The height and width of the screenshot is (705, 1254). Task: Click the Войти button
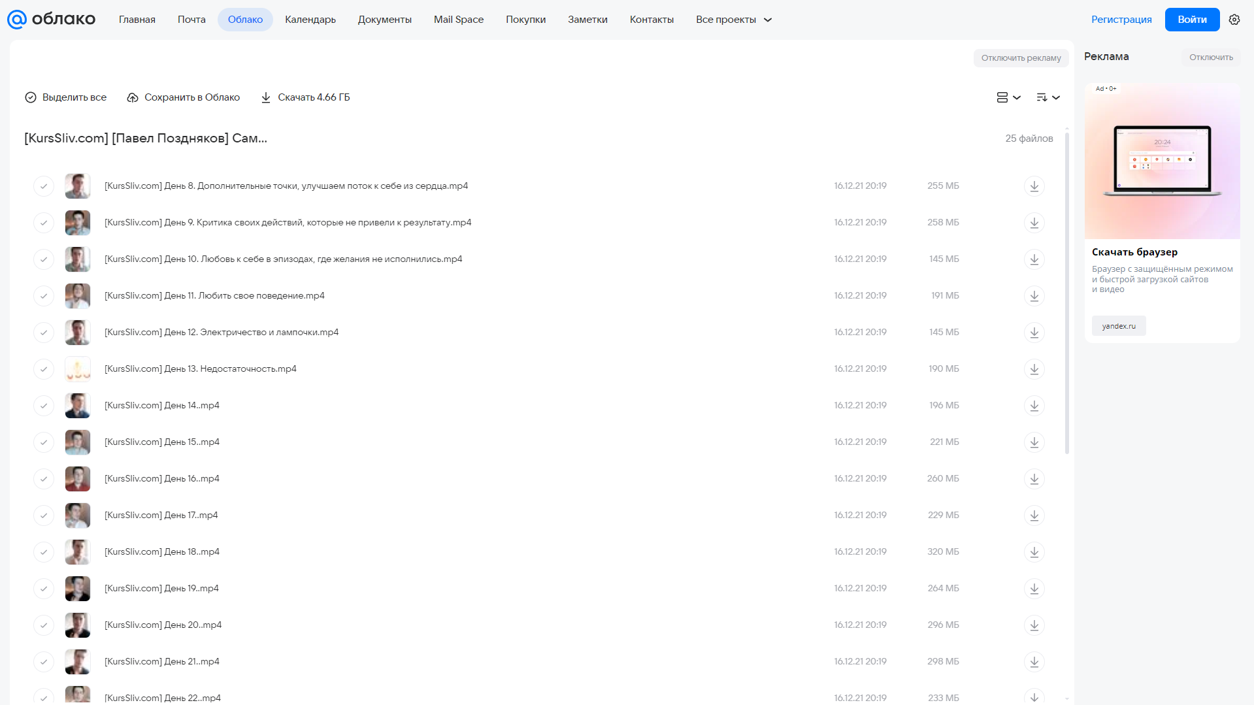[x=1192, y=20]
